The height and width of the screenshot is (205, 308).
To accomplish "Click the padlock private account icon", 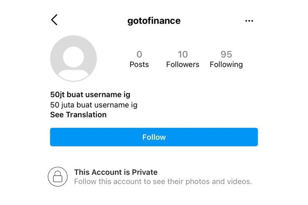I will pyautogui.click(x=57, y=177).
